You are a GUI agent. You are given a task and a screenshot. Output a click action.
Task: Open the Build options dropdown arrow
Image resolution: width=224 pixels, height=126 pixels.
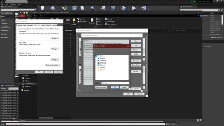pos(128,9)
